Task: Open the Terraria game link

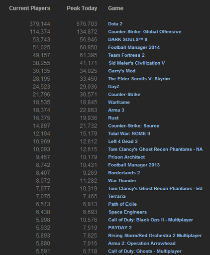Action: [x=117, y=196]
